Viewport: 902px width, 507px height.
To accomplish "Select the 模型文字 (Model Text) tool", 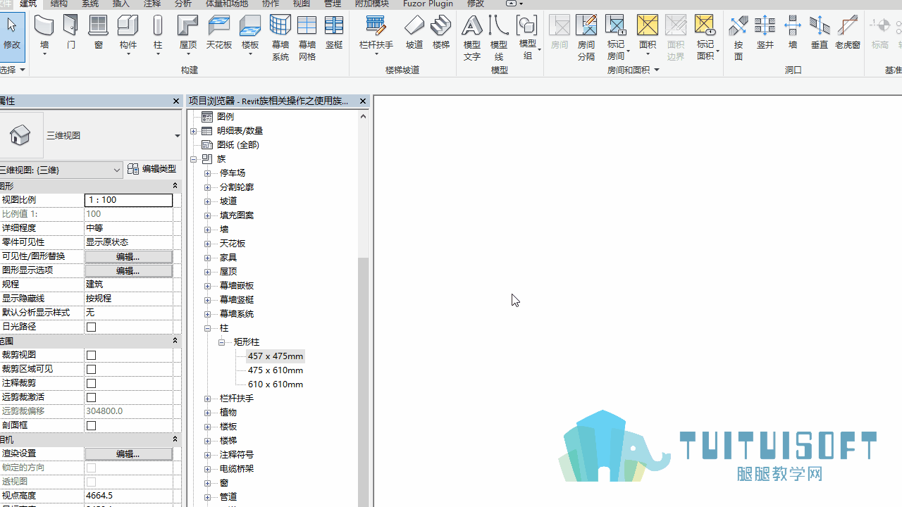I will pos(472,37).
